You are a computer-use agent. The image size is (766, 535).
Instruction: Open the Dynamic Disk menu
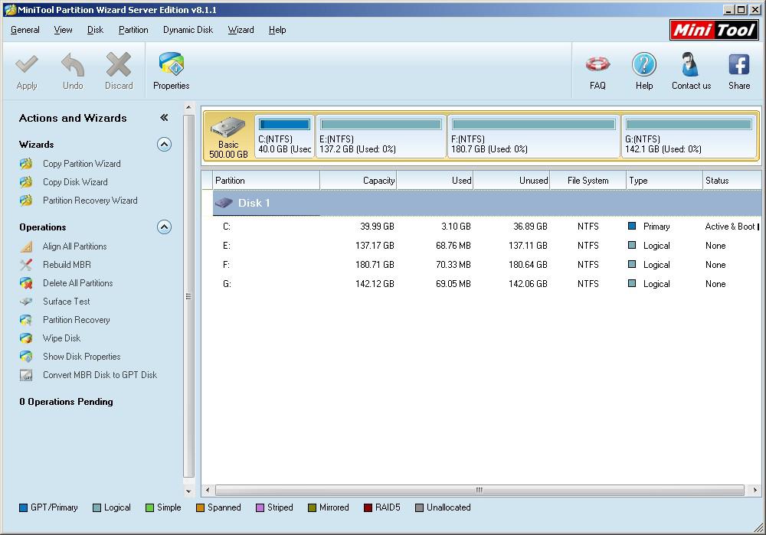pos(188,30)
